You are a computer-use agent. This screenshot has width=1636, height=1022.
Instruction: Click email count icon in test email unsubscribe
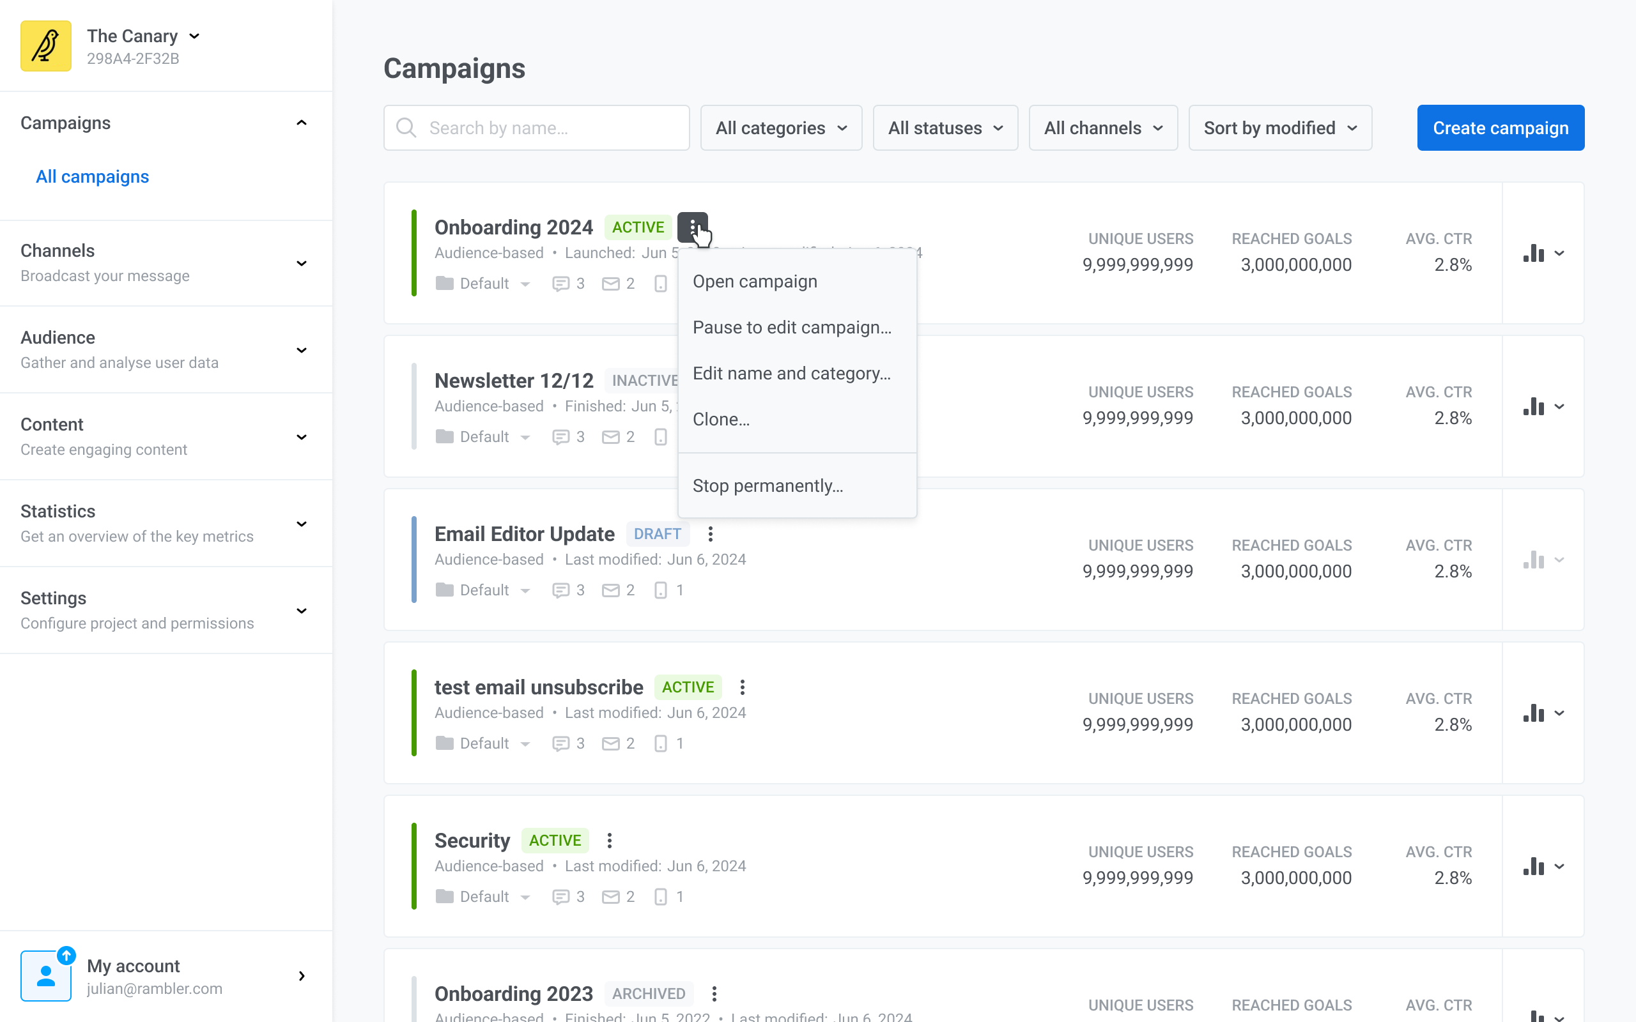610,744
